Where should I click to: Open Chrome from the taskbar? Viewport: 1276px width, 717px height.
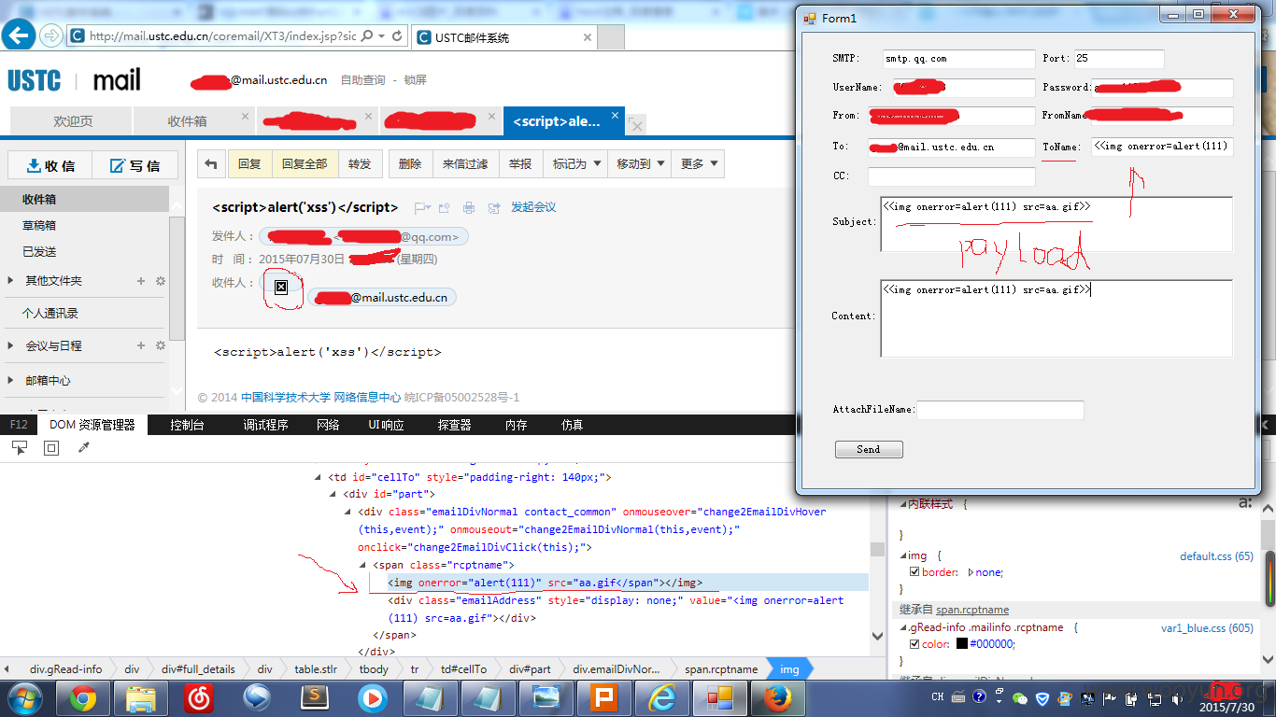83,698
